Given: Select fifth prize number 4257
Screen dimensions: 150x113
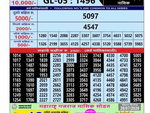Looking at the screenshot, I should [x=85, y=44].
